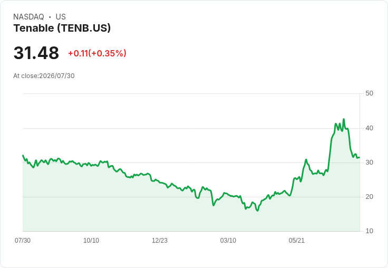Click the chart's highest peak above 40
388x268 pixels.
coord(344,119)
